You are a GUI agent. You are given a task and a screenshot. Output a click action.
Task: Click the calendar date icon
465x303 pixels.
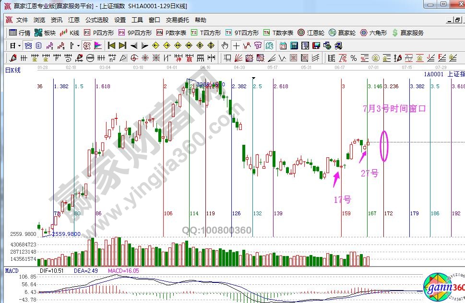(283, 46)
